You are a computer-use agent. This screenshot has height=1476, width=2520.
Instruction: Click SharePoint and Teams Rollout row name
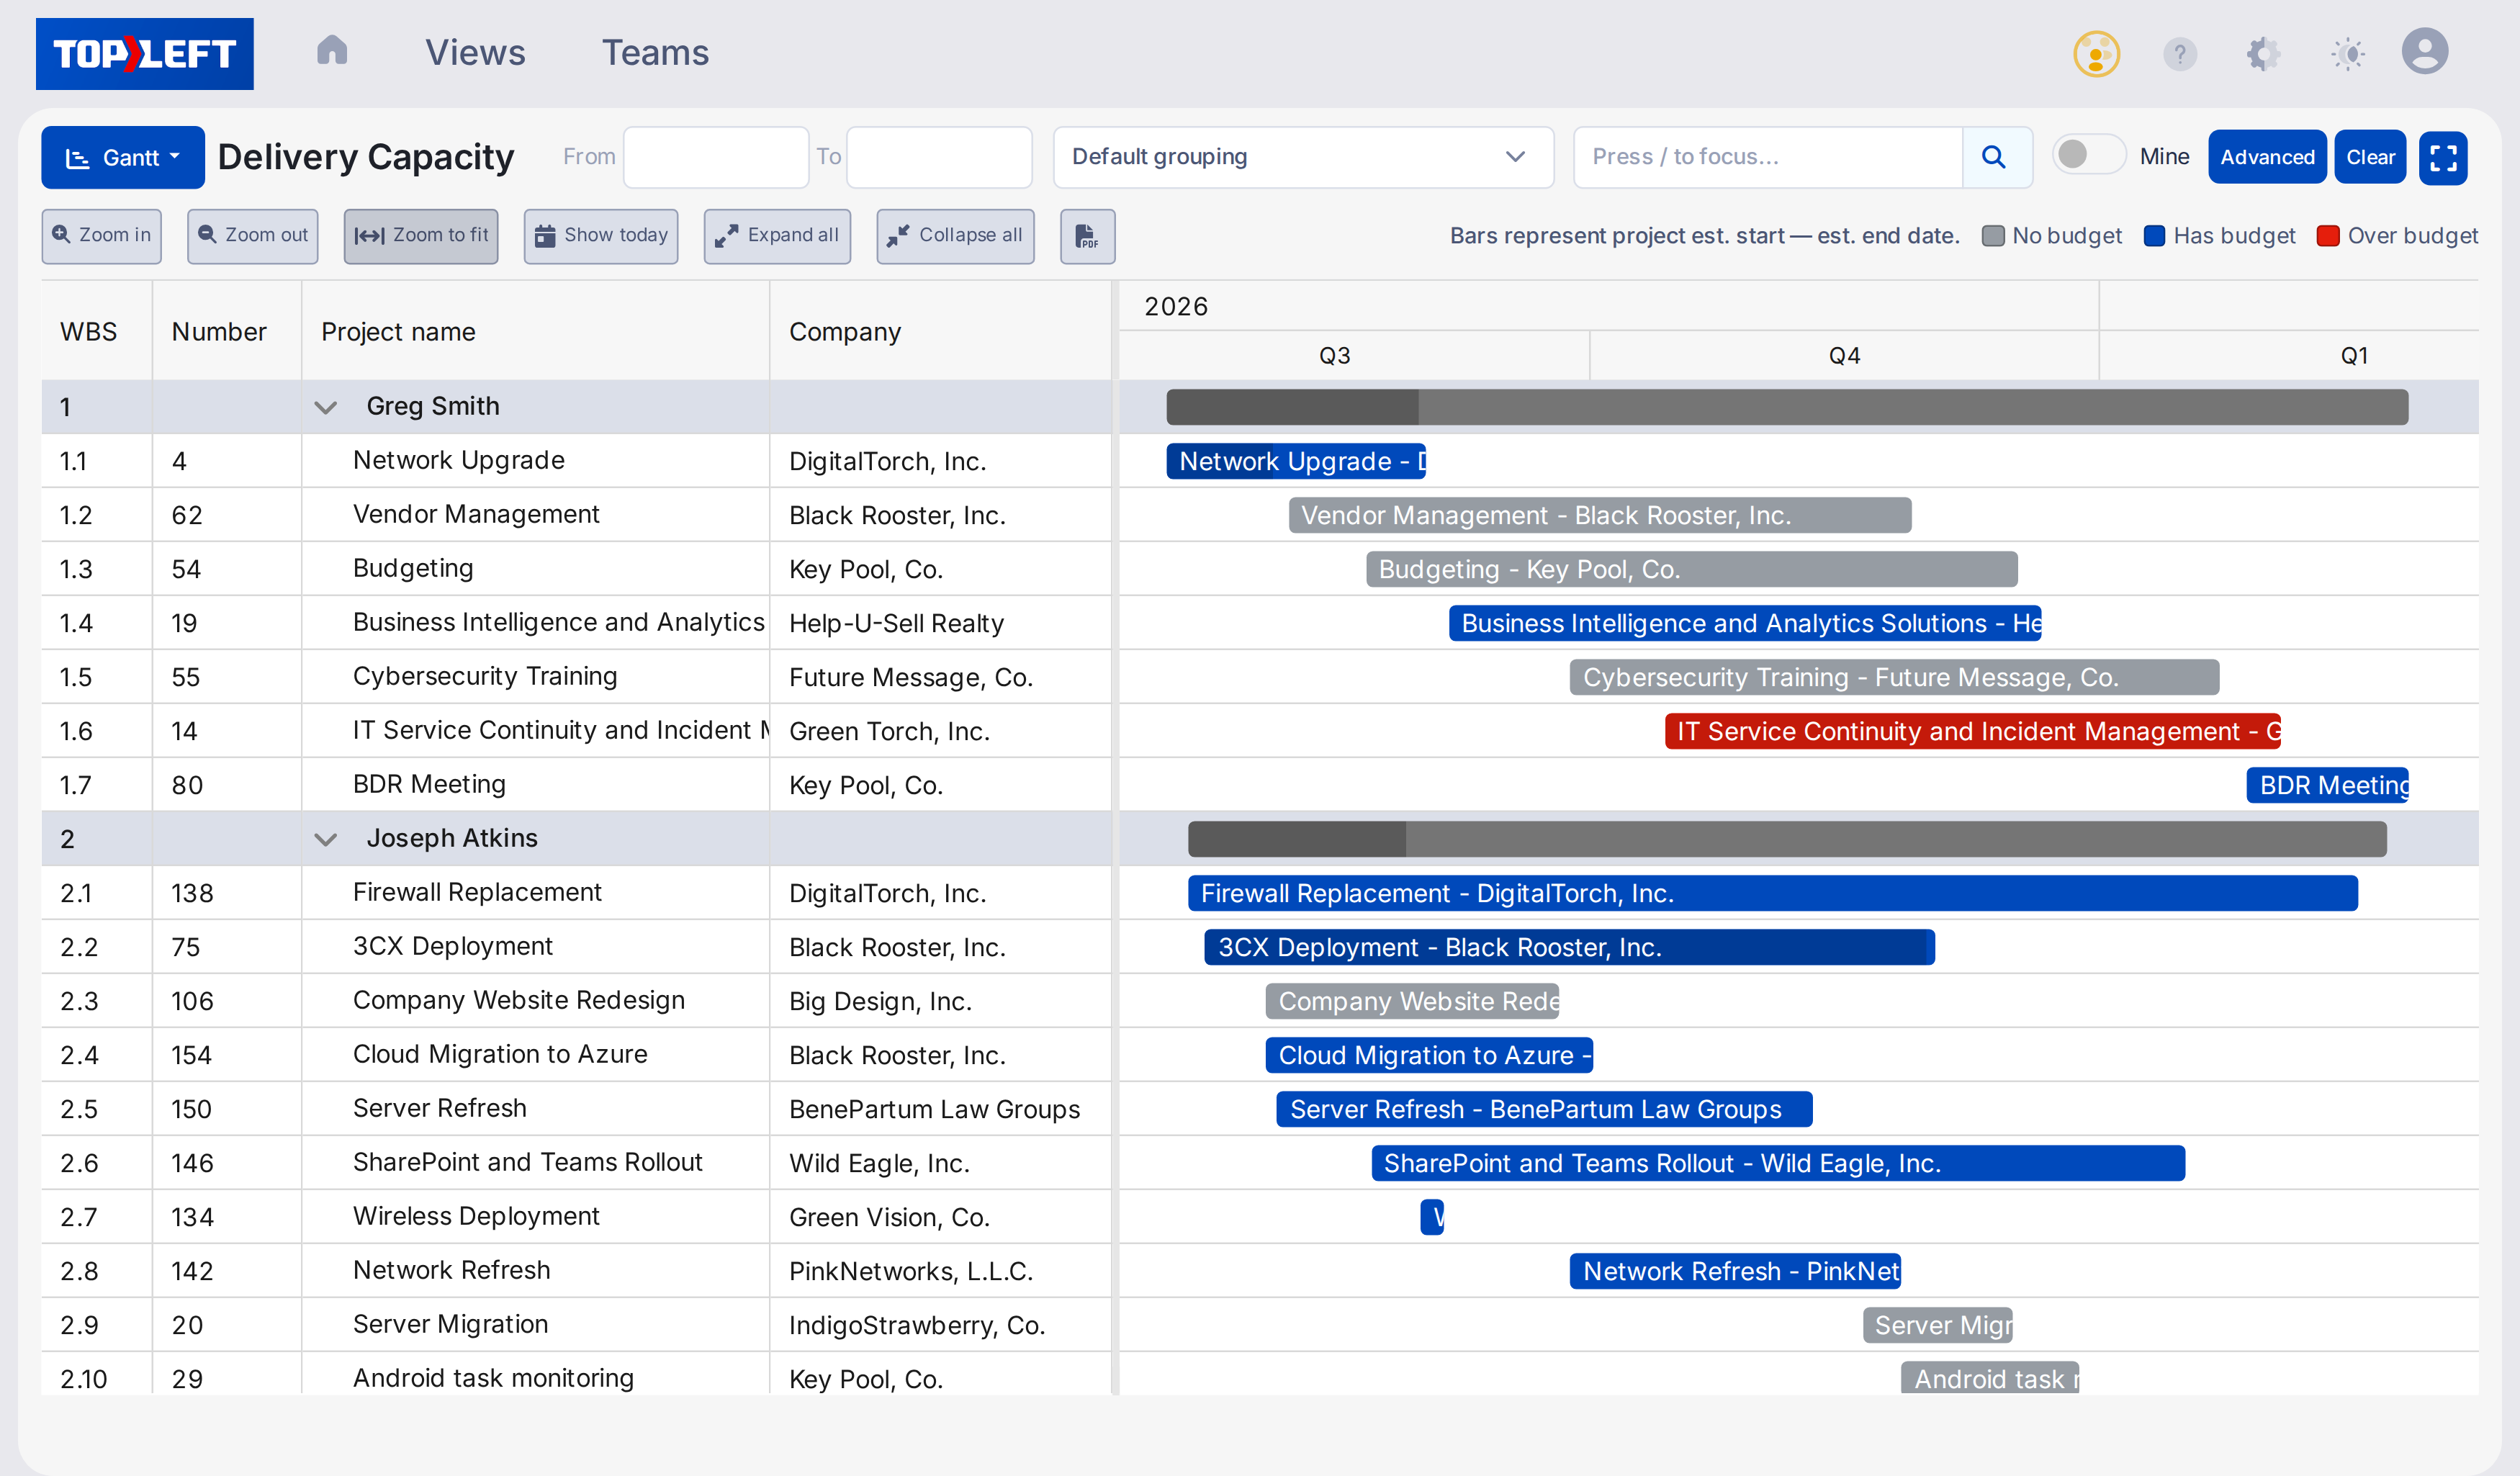click(x=527, y=1162)
